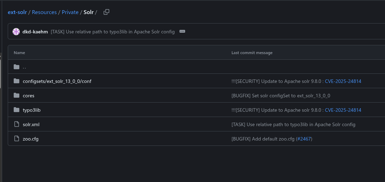Open the solr.xml file
The width and height of the screenshot is (385, 182).
pyautogui.click(x=31, y=124)
